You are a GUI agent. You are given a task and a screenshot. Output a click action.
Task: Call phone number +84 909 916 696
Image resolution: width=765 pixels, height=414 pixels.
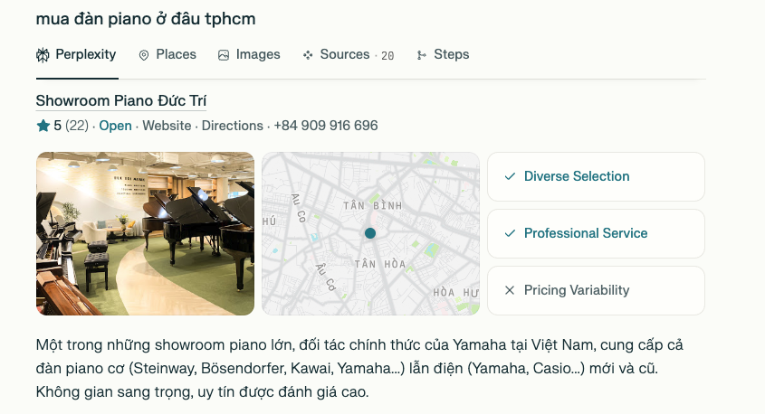(326, 127)
